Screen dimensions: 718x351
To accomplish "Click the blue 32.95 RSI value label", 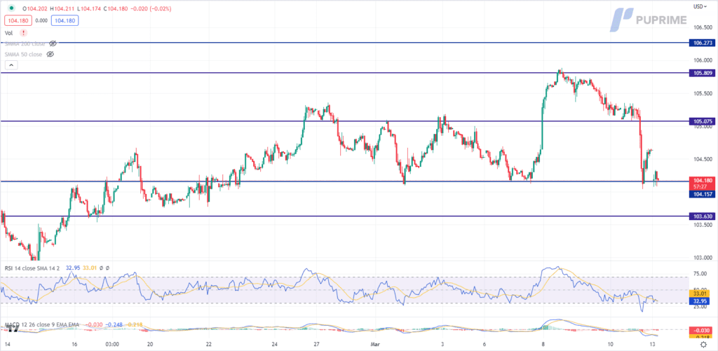I will (x=699, y=301).
